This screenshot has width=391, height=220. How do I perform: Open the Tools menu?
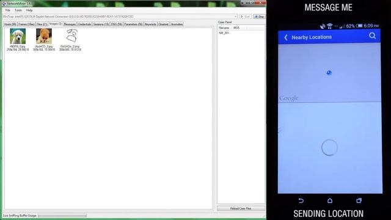pos(18,10)
